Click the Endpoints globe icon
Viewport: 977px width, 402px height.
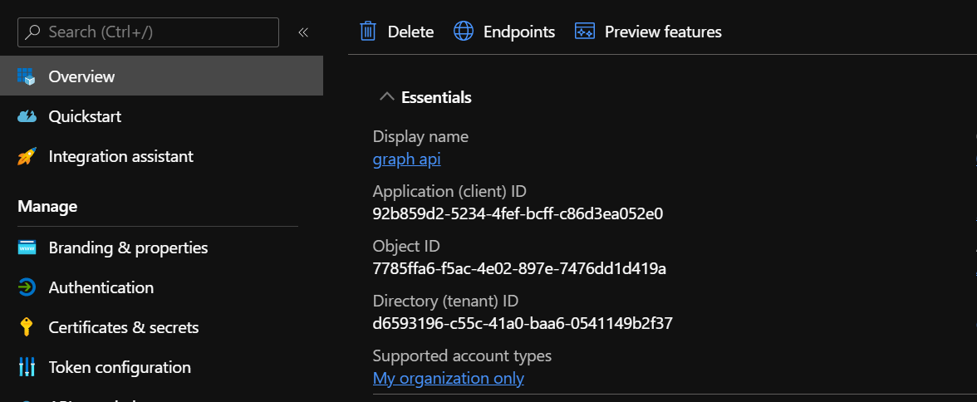click(463, 32)
